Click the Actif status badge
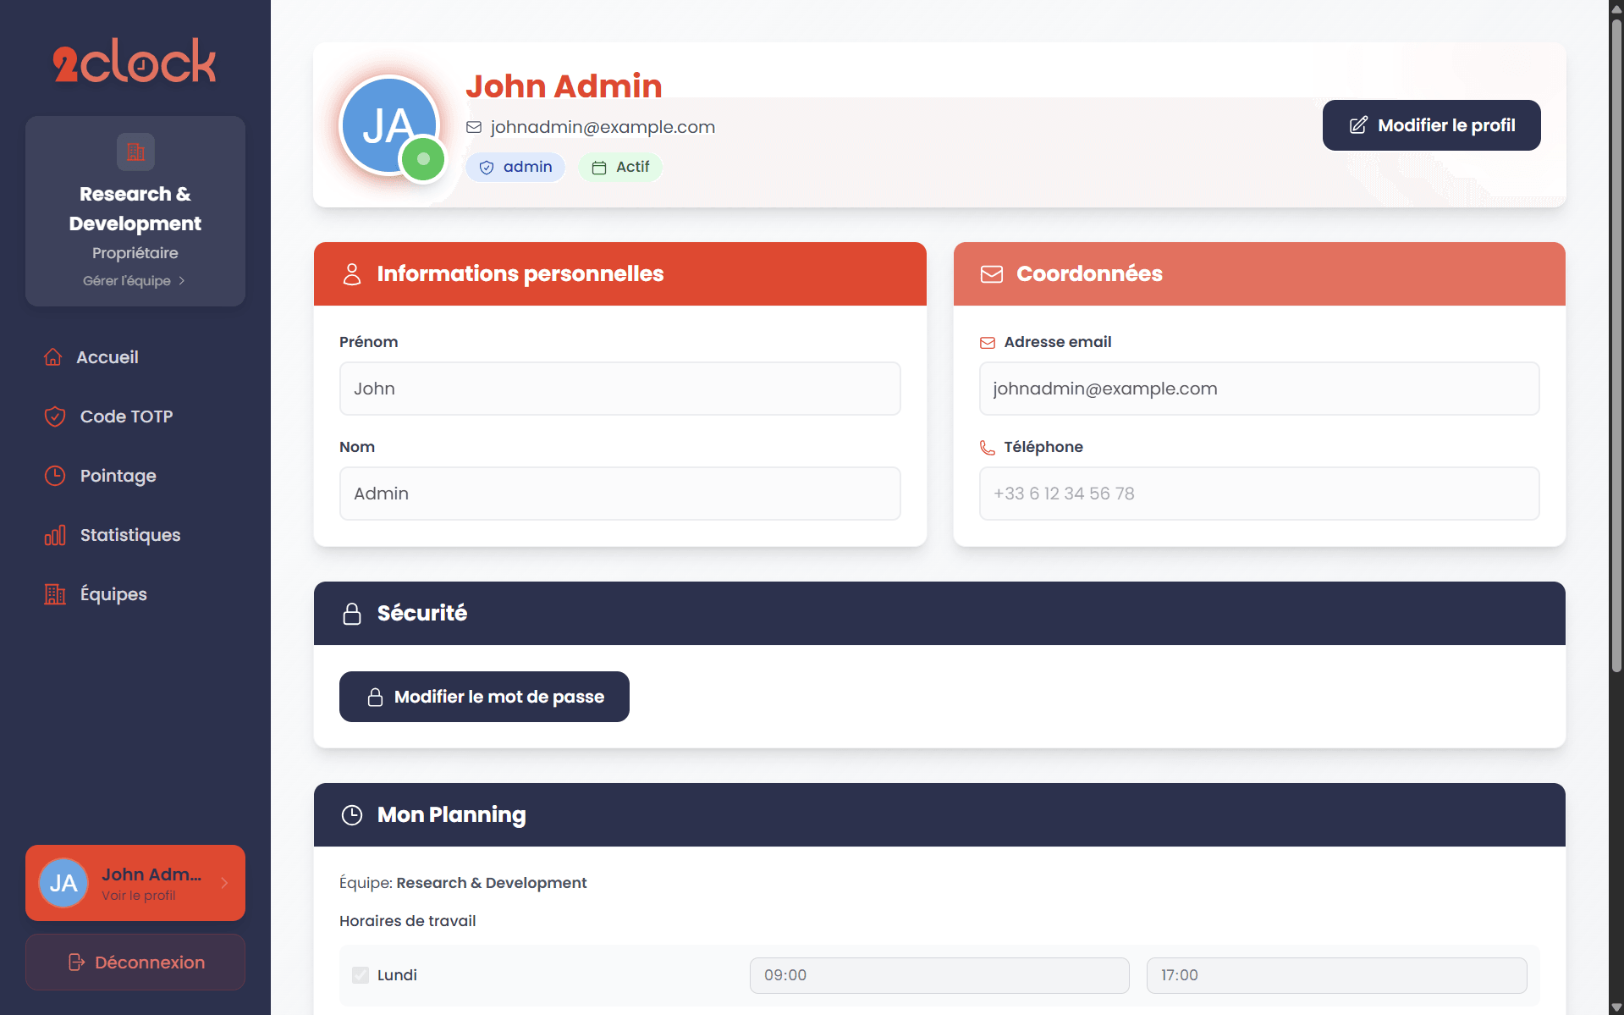 coord(620,167)
